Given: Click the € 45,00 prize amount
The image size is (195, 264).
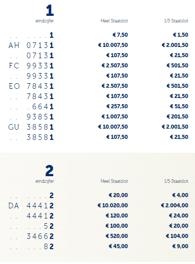Looking at the screenshot, I should coord(118,246).
